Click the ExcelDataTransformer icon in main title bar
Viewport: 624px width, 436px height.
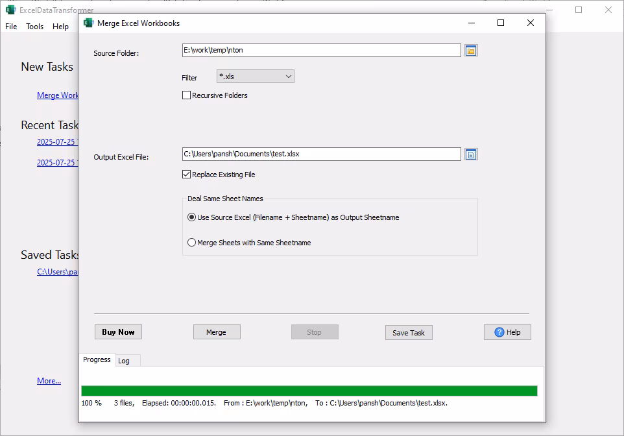(10, 10)
